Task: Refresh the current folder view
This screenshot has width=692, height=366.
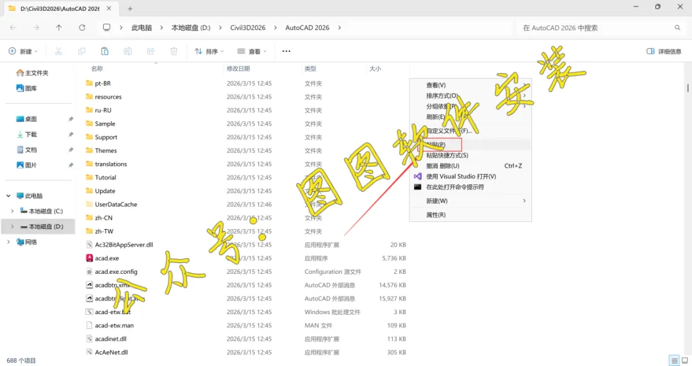Action: point(82,28)
